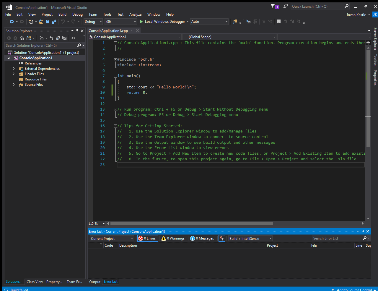Open the Build + IntelliSense dropdown
This screenshot has height=291, width=378.
coord(250,238)
